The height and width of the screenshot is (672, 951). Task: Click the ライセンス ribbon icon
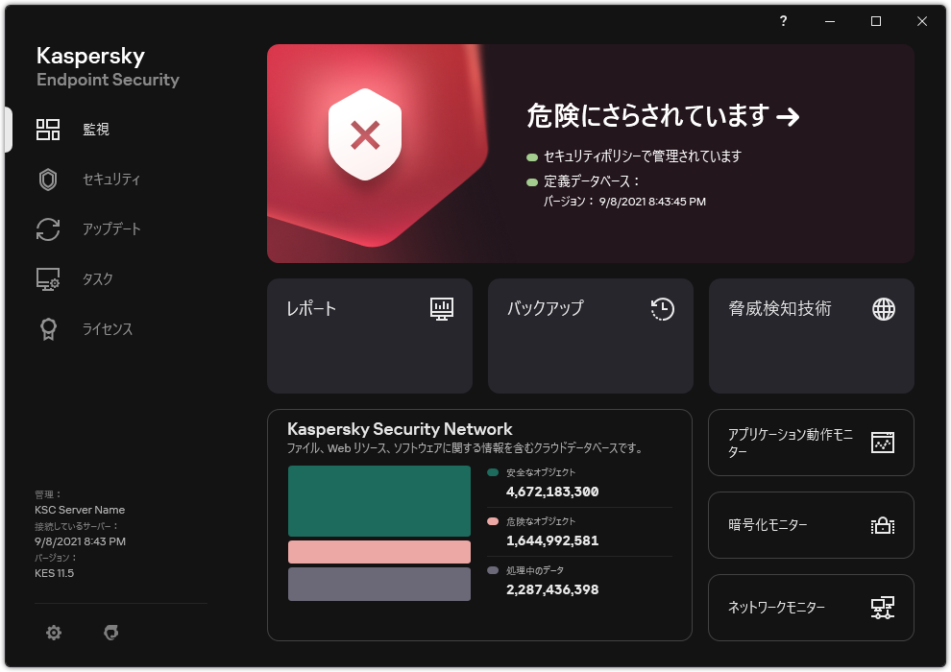(x=46, y=328)
